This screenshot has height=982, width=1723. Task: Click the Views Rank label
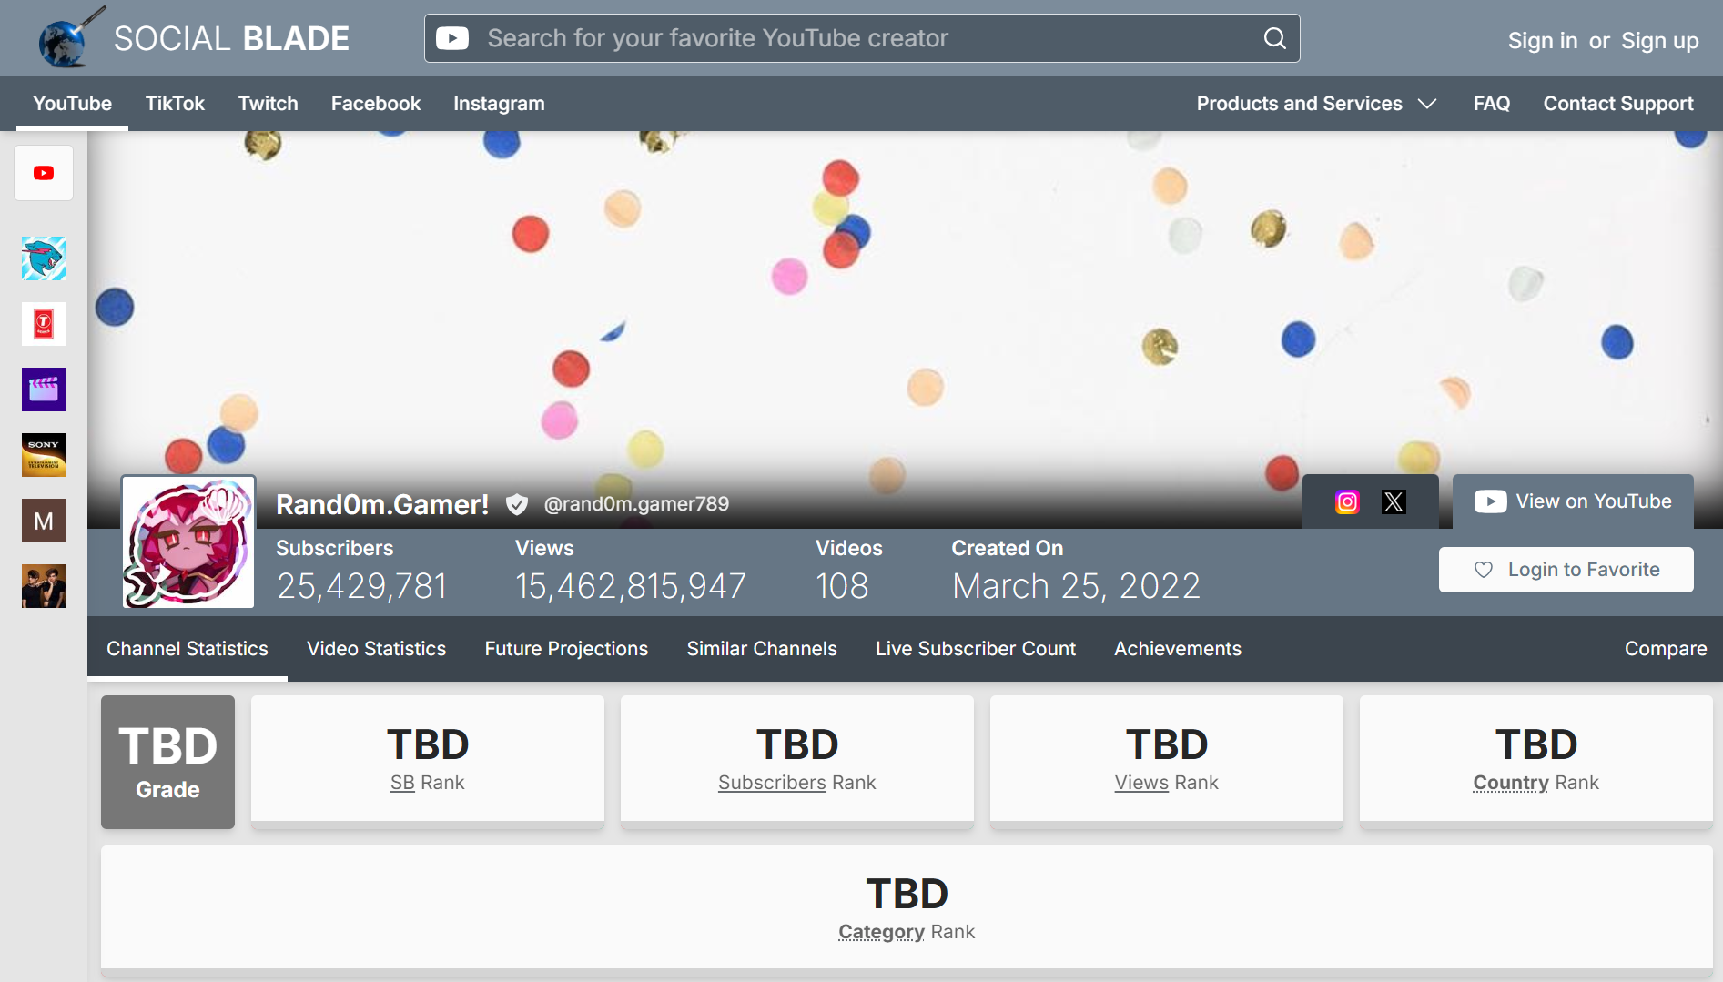pos(1166,783)
